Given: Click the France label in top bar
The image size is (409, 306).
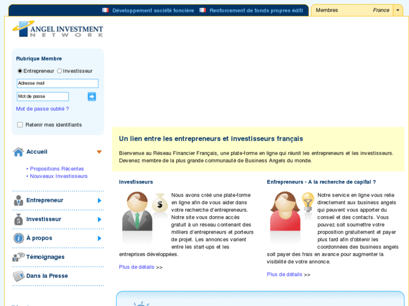Looking at the screenshot, I should (381, 10).
